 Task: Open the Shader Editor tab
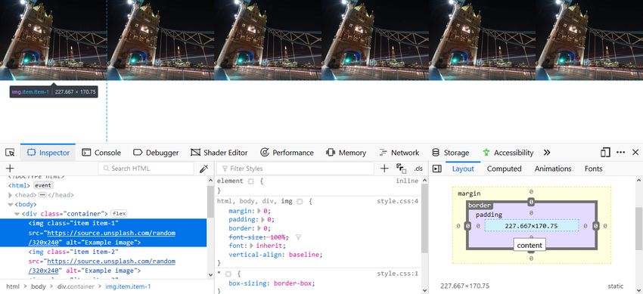tap(219, 153)
